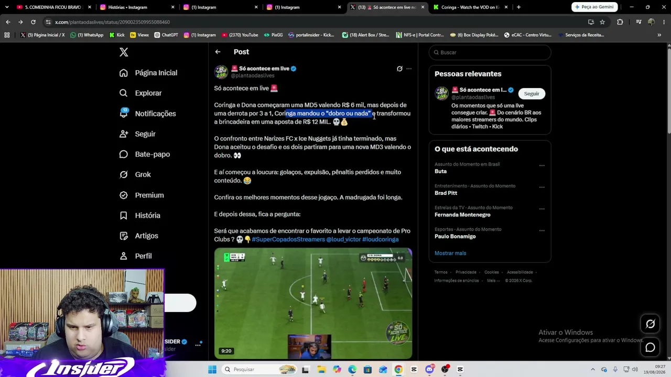Open the Windows Start menu
Image resolution: width=671 pixels, height=377 pixels.
pyautogui.click(x=212, y=370)
